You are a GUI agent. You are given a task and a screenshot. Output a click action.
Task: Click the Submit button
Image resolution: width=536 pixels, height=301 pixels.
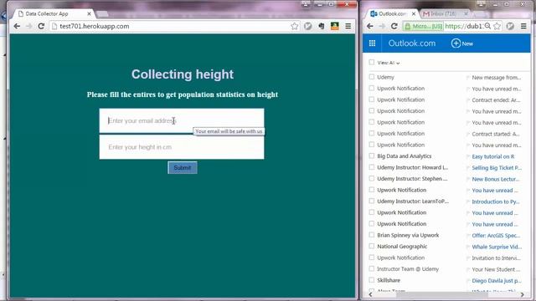183,167
